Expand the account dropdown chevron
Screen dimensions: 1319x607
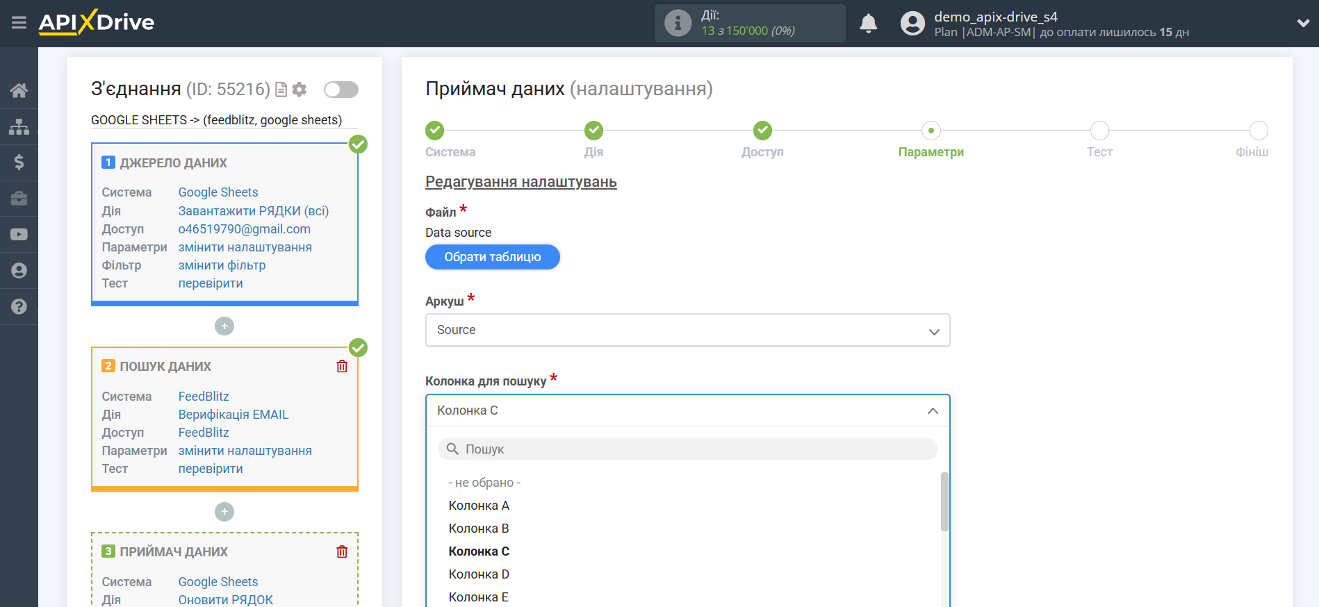pos(1303,24)
